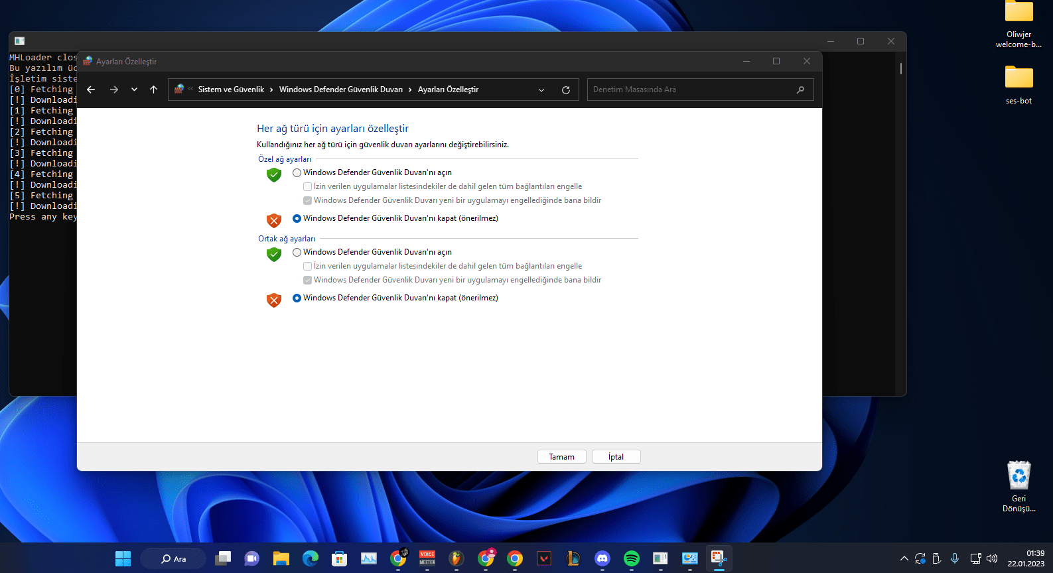1053x573 pixels.
Task: Click the forward navigation arrow
Action: coord(114,90)
